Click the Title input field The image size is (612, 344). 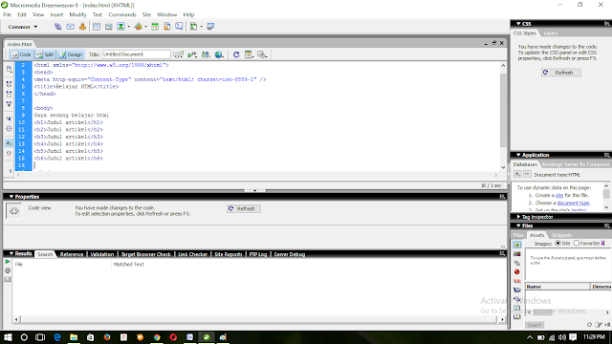coord(136,54)
